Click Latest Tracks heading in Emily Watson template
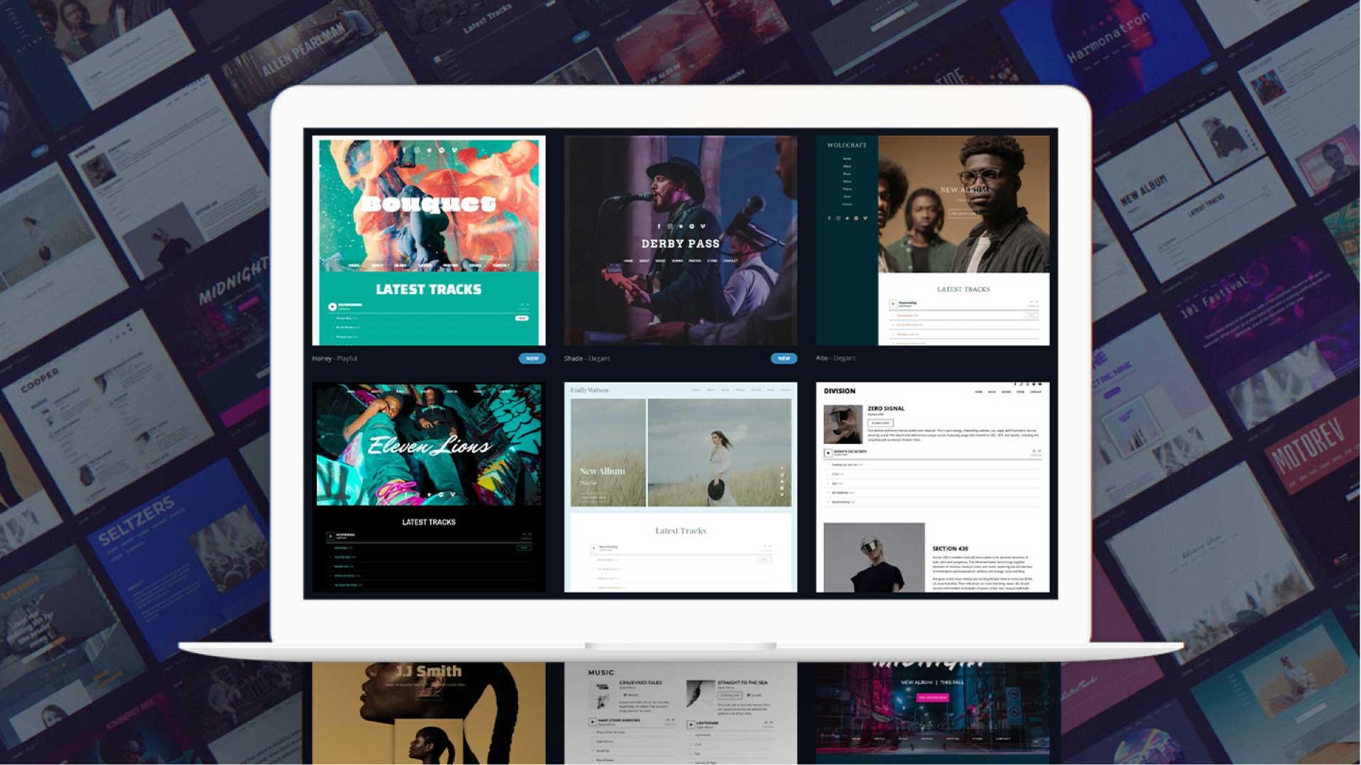The width and height of the screenshot is (1361, 765). click(680, 531)
